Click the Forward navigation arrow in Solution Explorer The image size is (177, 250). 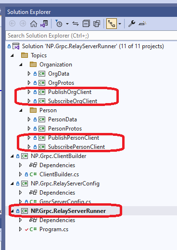pyautogui.click(x=23, y=24)
